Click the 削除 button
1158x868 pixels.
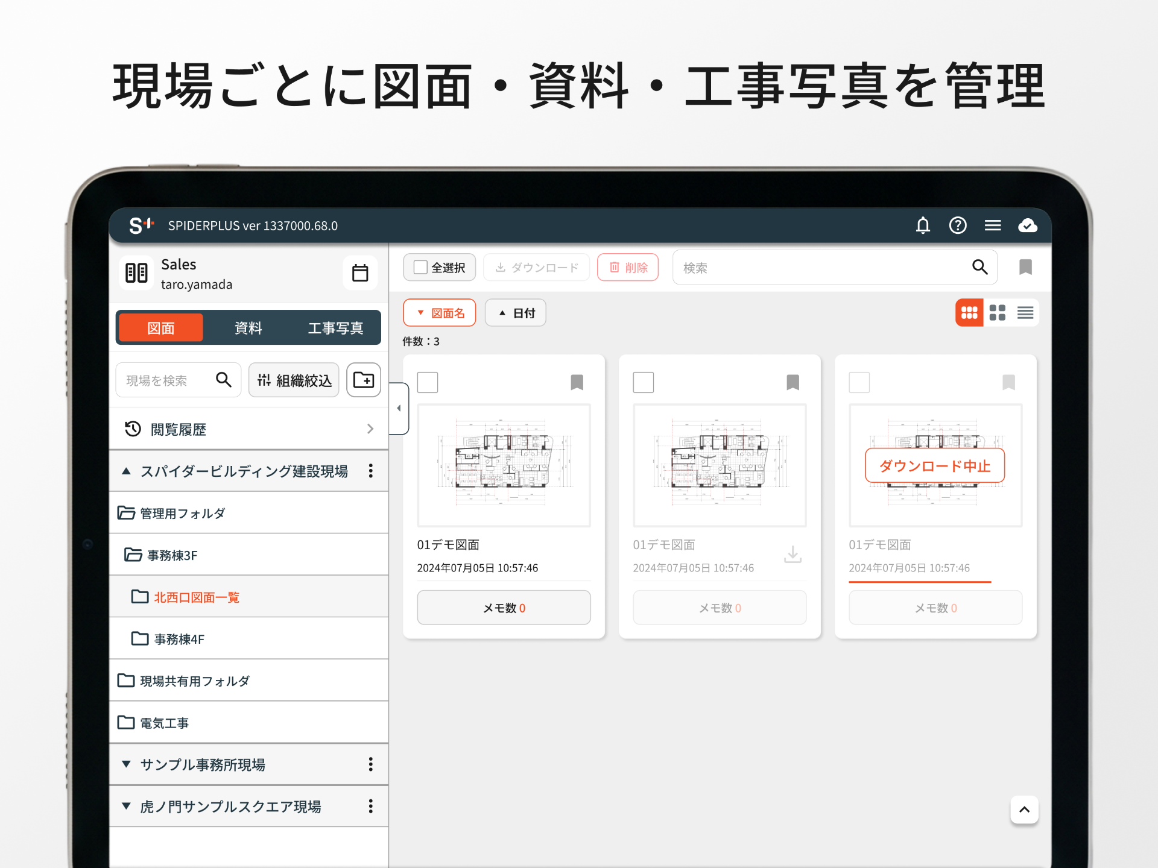click(628, 267)
